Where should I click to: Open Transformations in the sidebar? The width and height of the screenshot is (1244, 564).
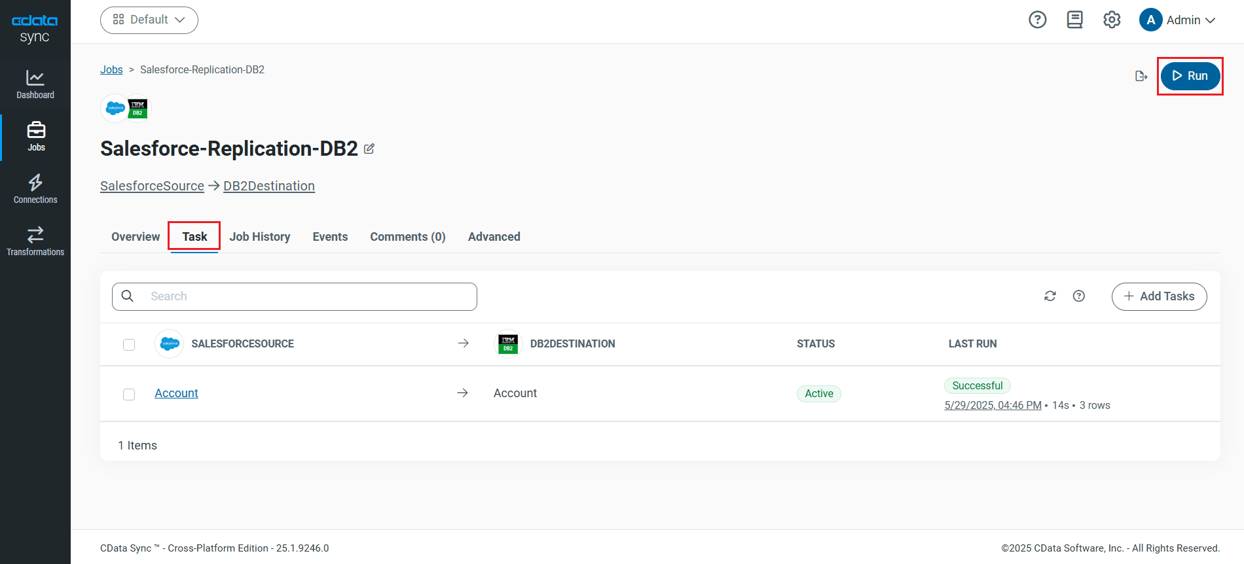pos(35,241)
